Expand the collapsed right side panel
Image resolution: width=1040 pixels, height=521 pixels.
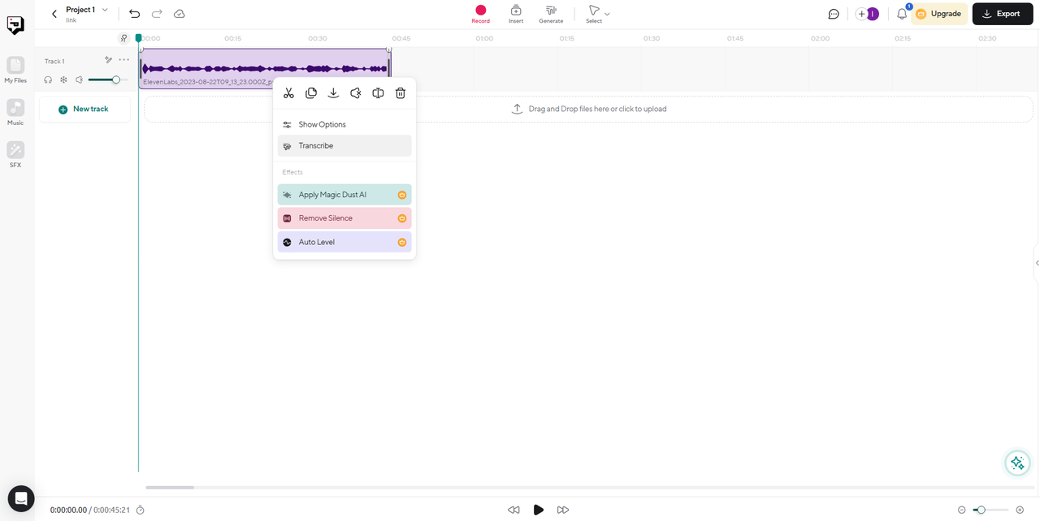[1037, 263]
